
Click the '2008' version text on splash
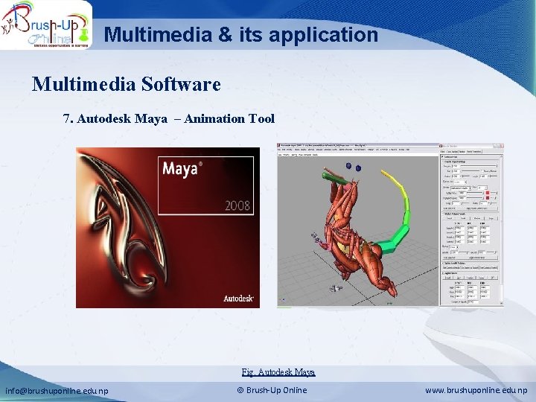[x=237, y=205]
